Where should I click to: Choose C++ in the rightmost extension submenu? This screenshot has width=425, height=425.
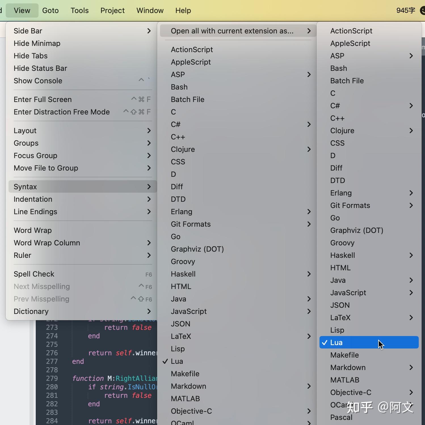[x=369, y=118]
